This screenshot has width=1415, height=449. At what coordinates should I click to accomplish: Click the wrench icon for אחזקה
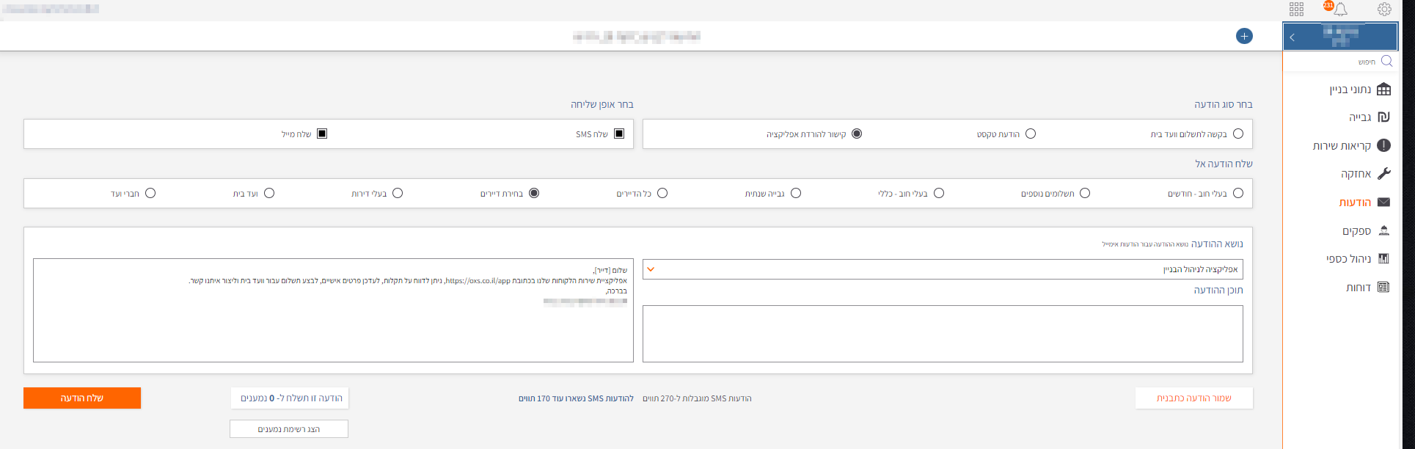click(1383, 174)
